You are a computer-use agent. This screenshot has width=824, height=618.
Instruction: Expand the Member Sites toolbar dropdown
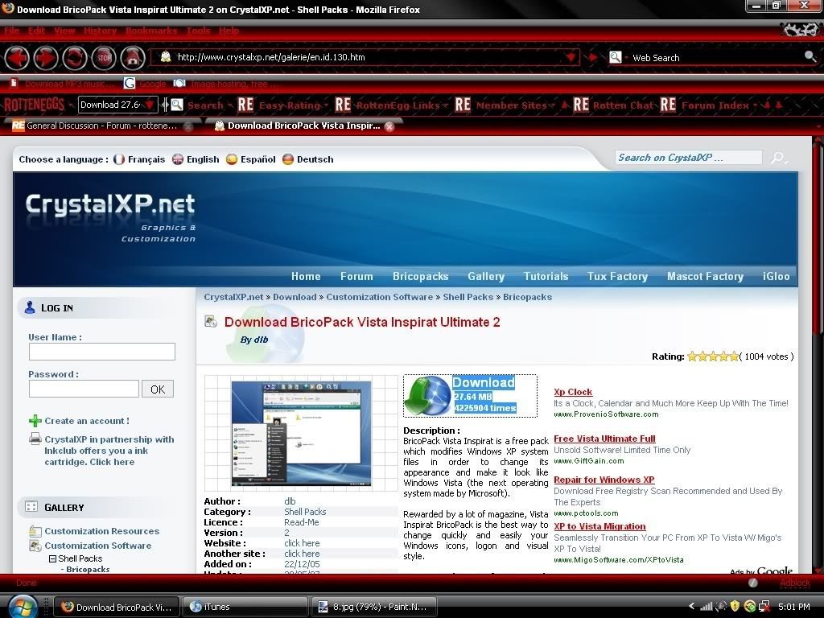552,105
